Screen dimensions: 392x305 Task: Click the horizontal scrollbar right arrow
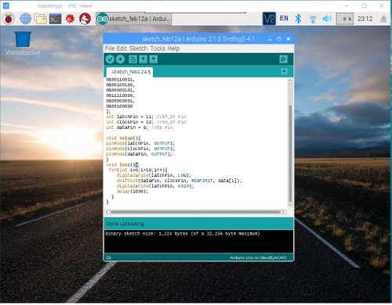tap(284, 212)
